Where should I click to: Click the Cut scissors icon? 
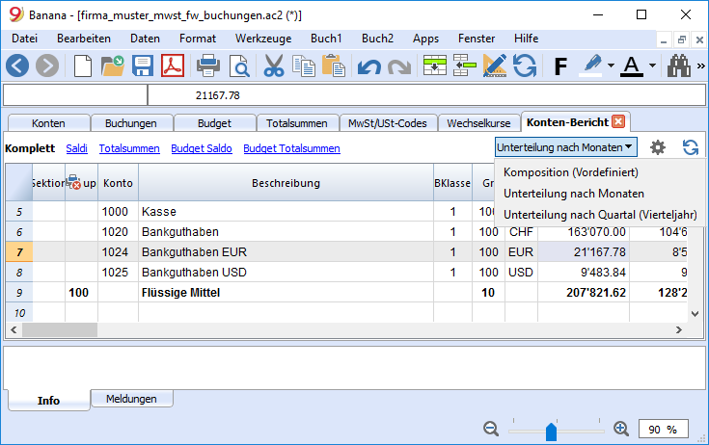pos(274,65)
